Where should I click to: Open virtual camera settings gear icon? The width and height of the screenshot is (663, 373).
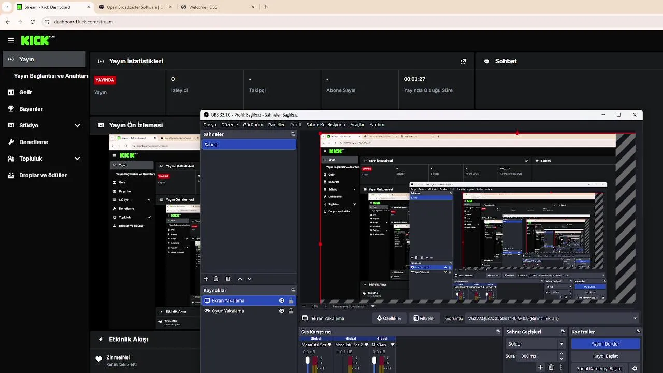[635, 369]
